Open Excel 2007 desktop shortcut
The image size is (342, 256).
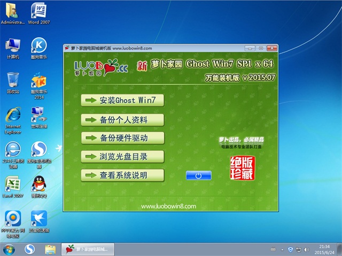click(13, 187)
